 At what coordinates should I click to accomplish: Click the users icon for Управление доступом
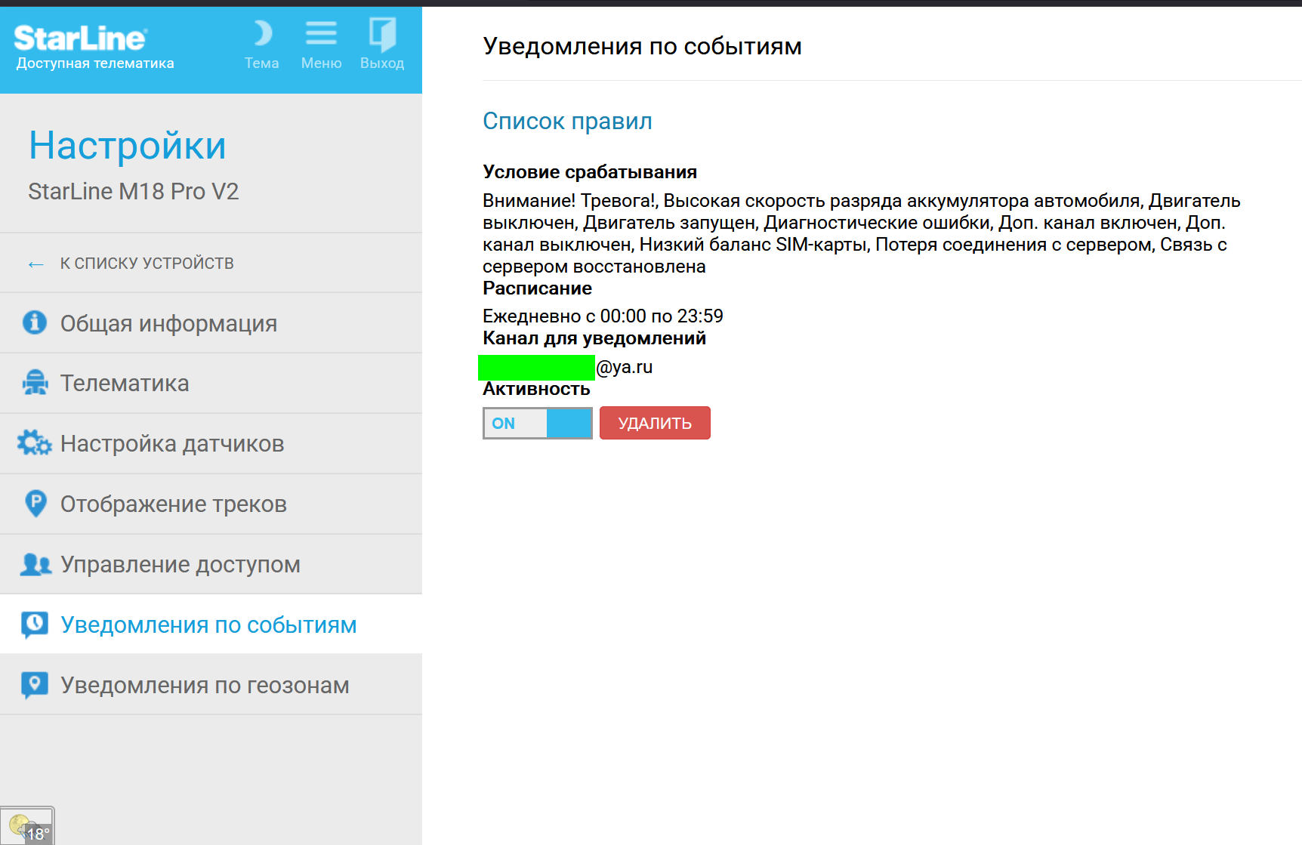(35, 564)
